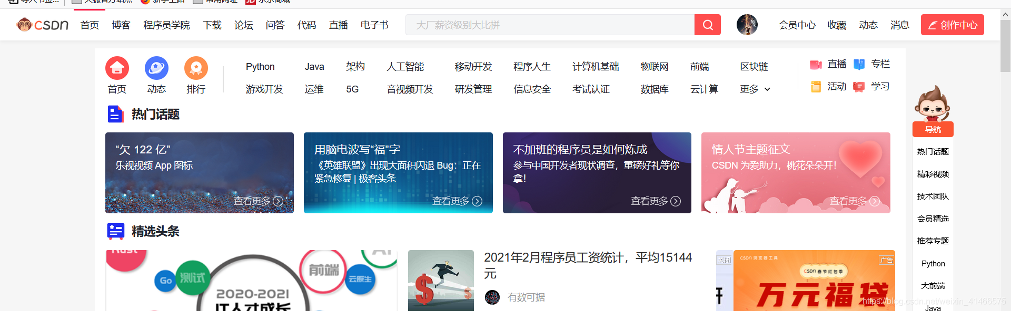Jump to Python in side navigation
1011x311 pixels.
933,264
